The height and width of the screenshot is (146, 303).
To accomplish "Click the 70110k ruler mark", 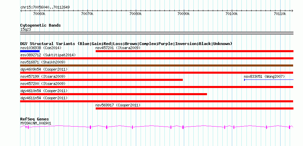I will [x=280, y=14].
